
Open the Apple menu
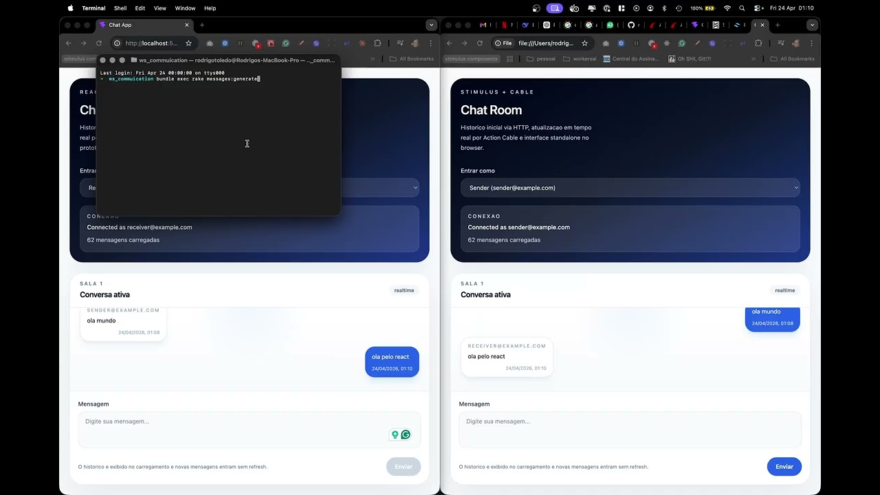pyautogui.click(x=71, y=8)
